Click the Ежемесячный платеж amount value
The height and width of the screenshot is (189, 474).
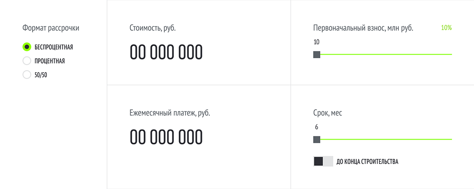(166, 137)
